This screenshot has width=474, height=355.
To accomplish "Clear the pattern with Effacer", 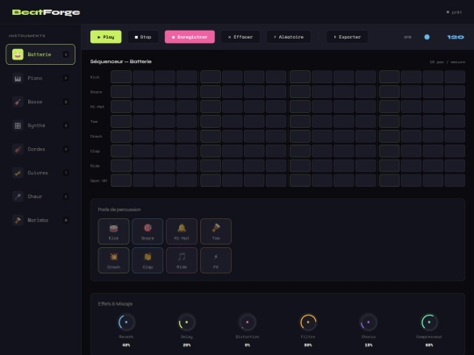I will 241,37.
